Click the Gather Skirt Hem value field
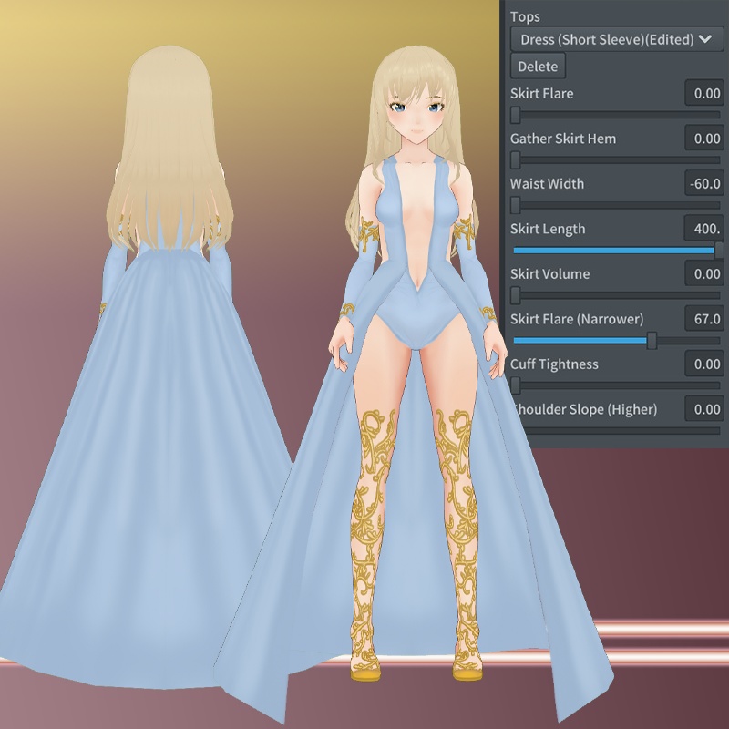 tap(704, 139)
